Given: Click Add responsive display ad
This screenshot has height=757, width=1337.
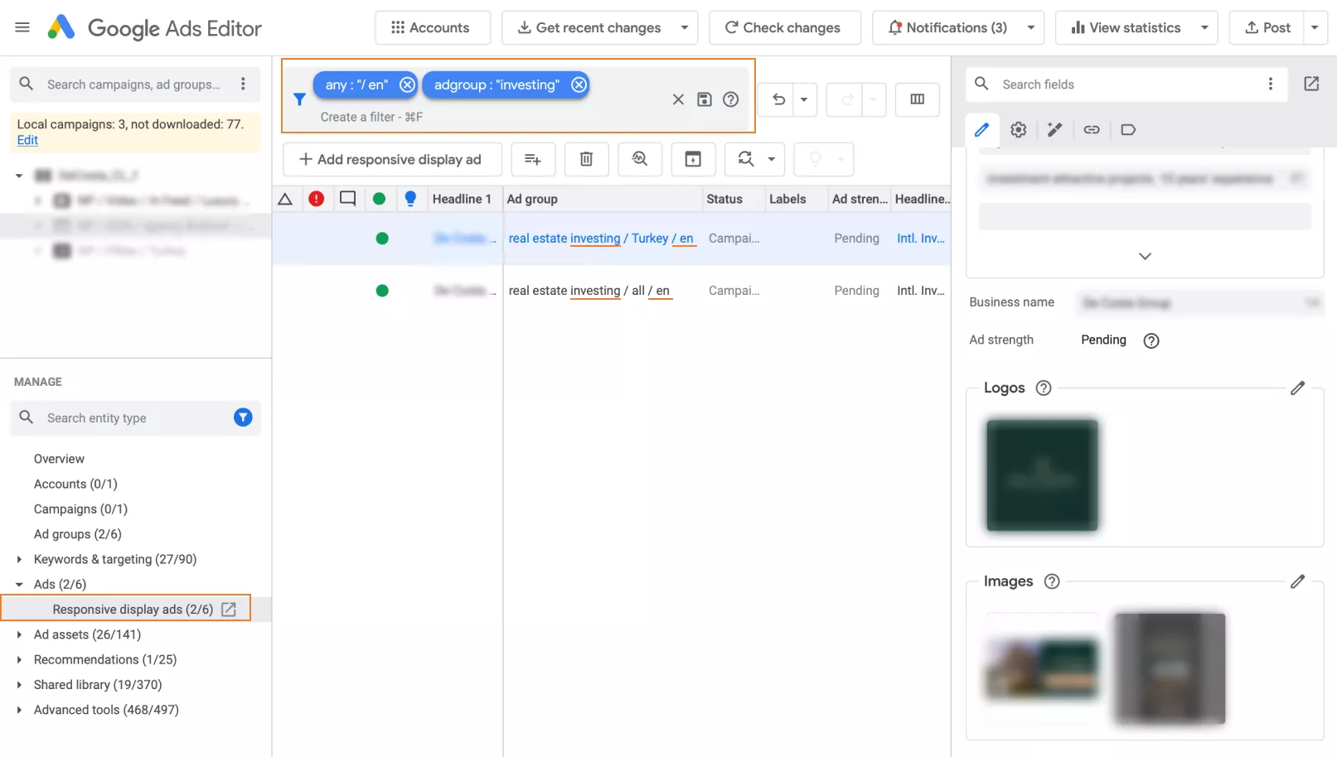Looking at the screenshot, I should [392, 159].
